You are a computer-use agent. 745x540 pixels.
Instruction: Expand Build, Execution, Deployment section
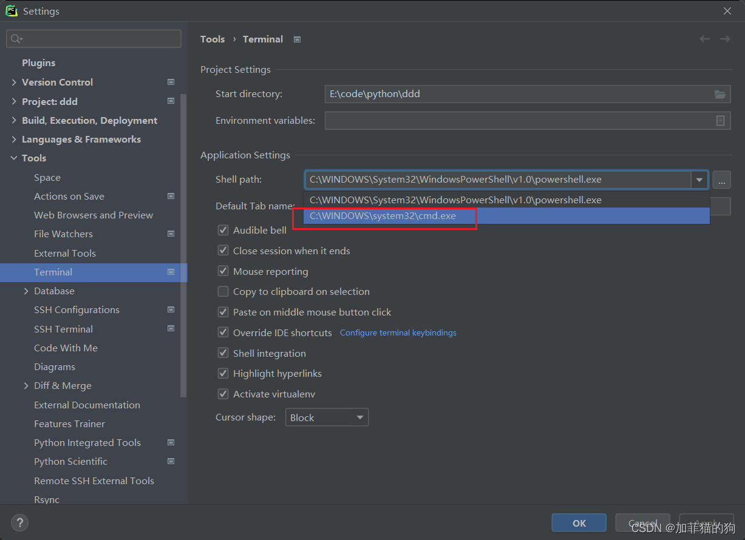click(14, 120)
